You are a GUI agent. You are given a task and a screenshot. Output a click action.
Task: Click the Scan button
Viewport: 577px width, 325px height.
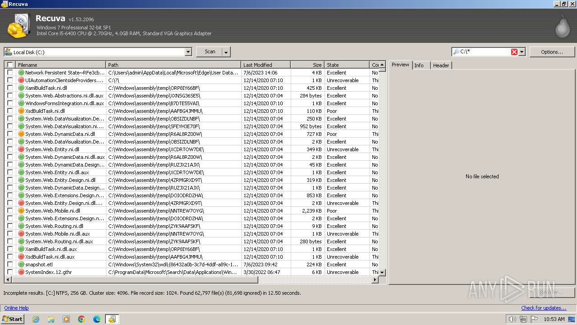[210, 52]
